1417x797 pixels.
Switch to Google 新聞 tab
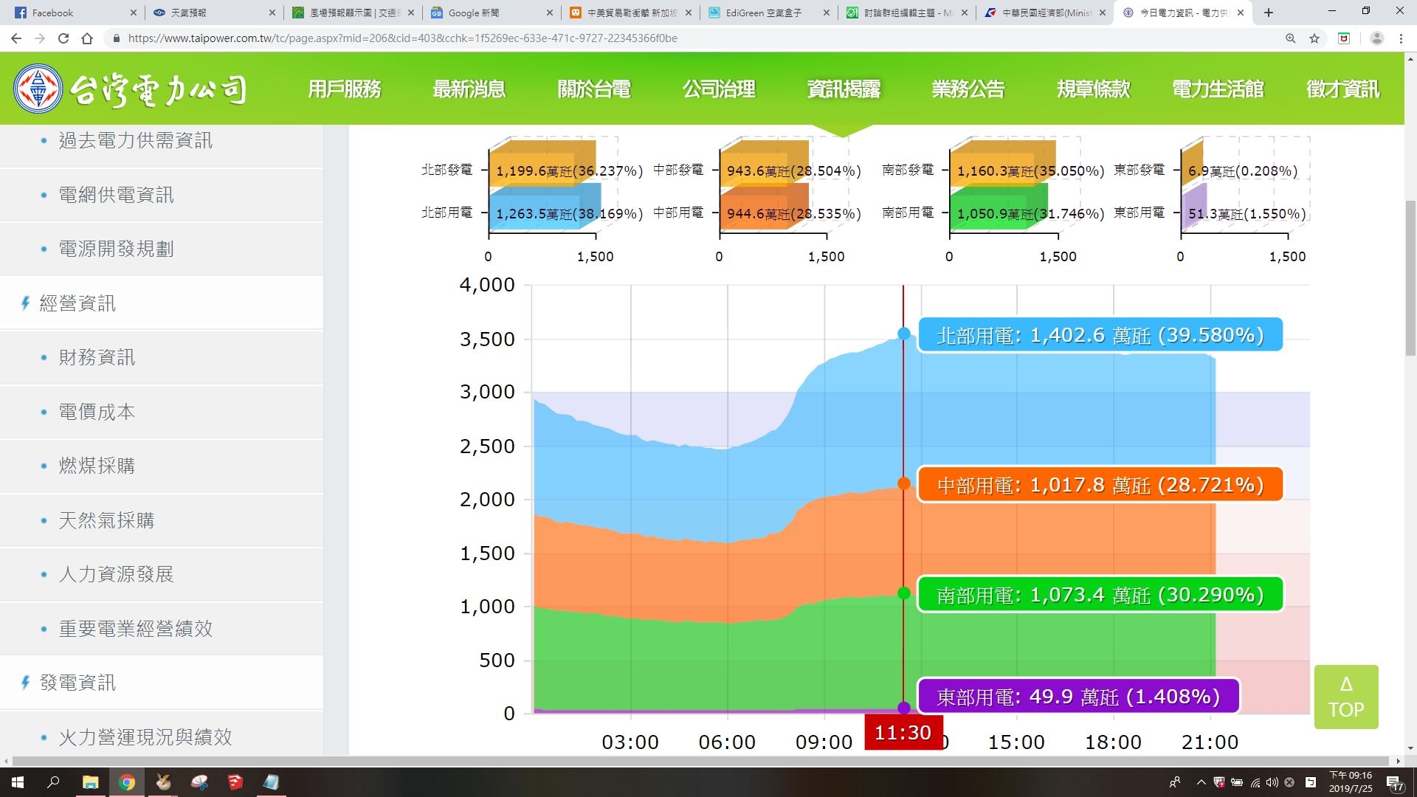point(490,13)
